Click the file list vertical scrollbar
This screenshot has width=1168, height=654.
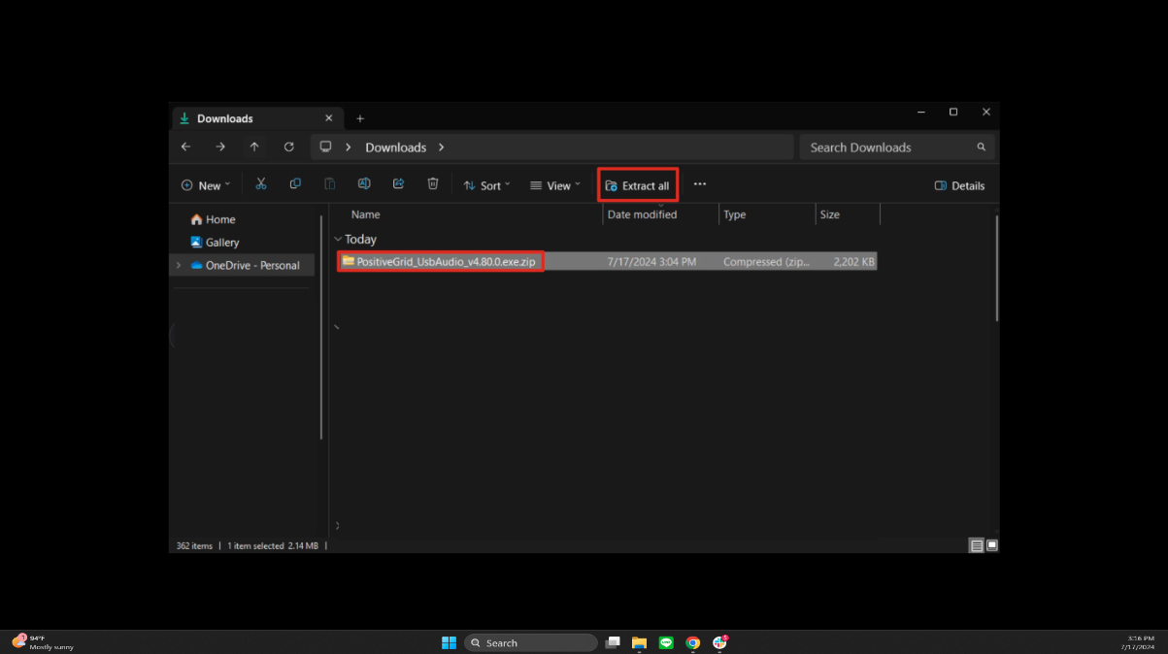click(997, 269)
